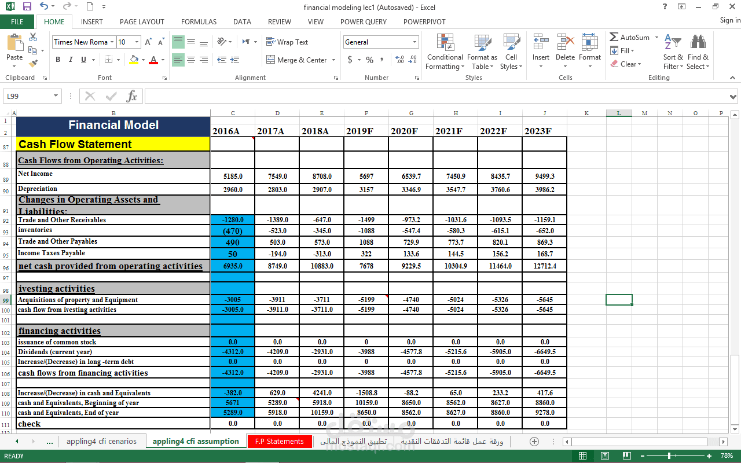This screenshot has height=463, width=741.
Task: Toggle Bold formatting
Action: [x=58, y=60]
